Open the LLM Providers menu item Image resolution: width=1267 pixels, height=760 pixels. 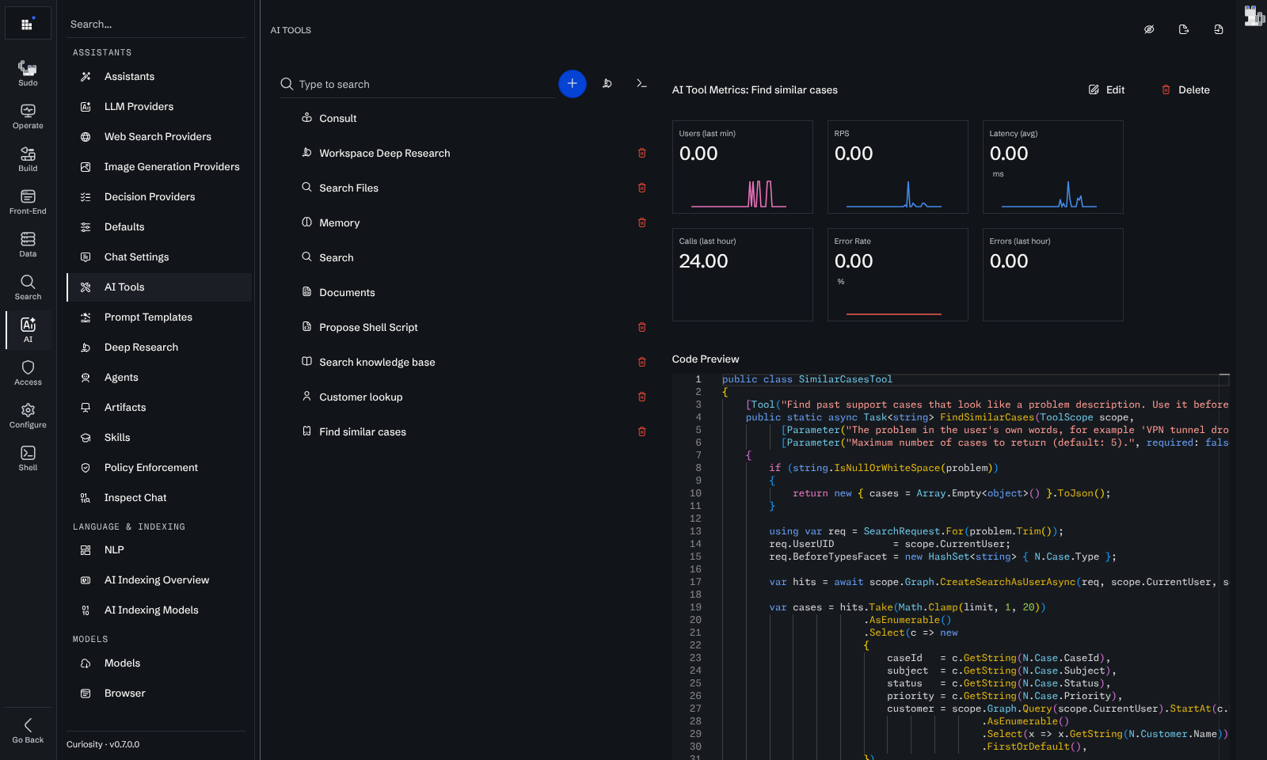tap(159, 107)
